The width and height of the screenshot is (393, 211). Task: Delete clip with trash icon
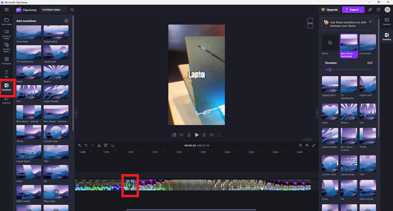[x=106, y=145]
